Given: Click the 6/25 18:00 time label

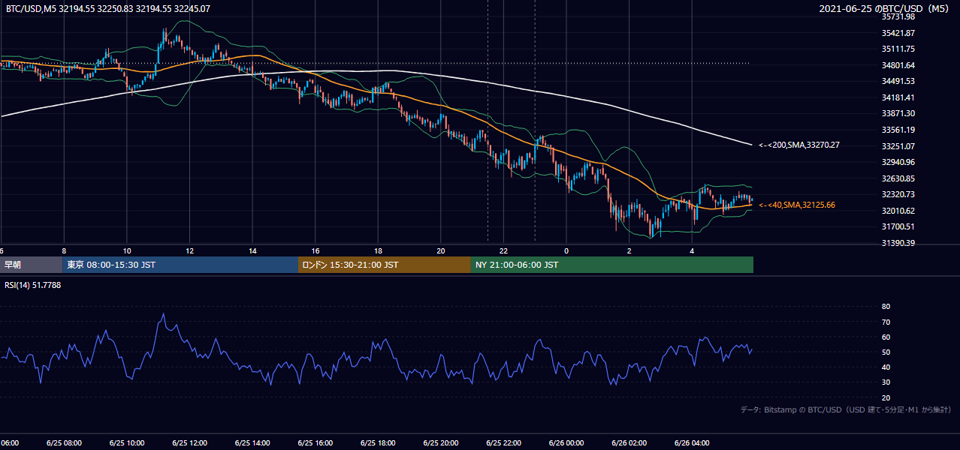Looking at the screenshot, I should (x=378, y=443).
